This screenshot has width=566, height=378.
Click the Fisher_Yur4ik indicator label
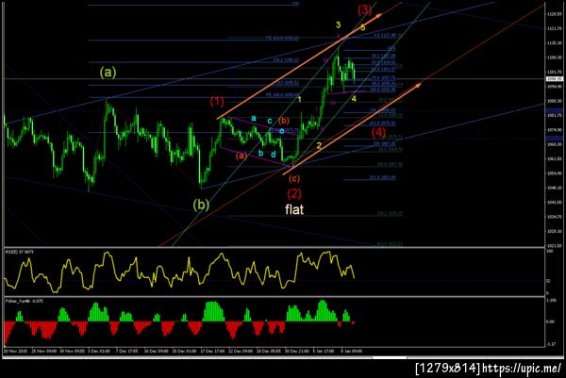25,301
